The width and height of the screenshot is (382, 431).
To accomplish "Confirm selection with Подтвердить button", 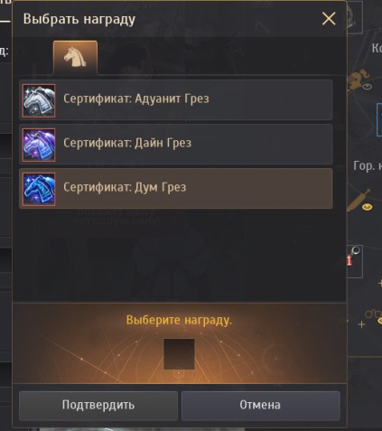I will [x=98, y=406].
